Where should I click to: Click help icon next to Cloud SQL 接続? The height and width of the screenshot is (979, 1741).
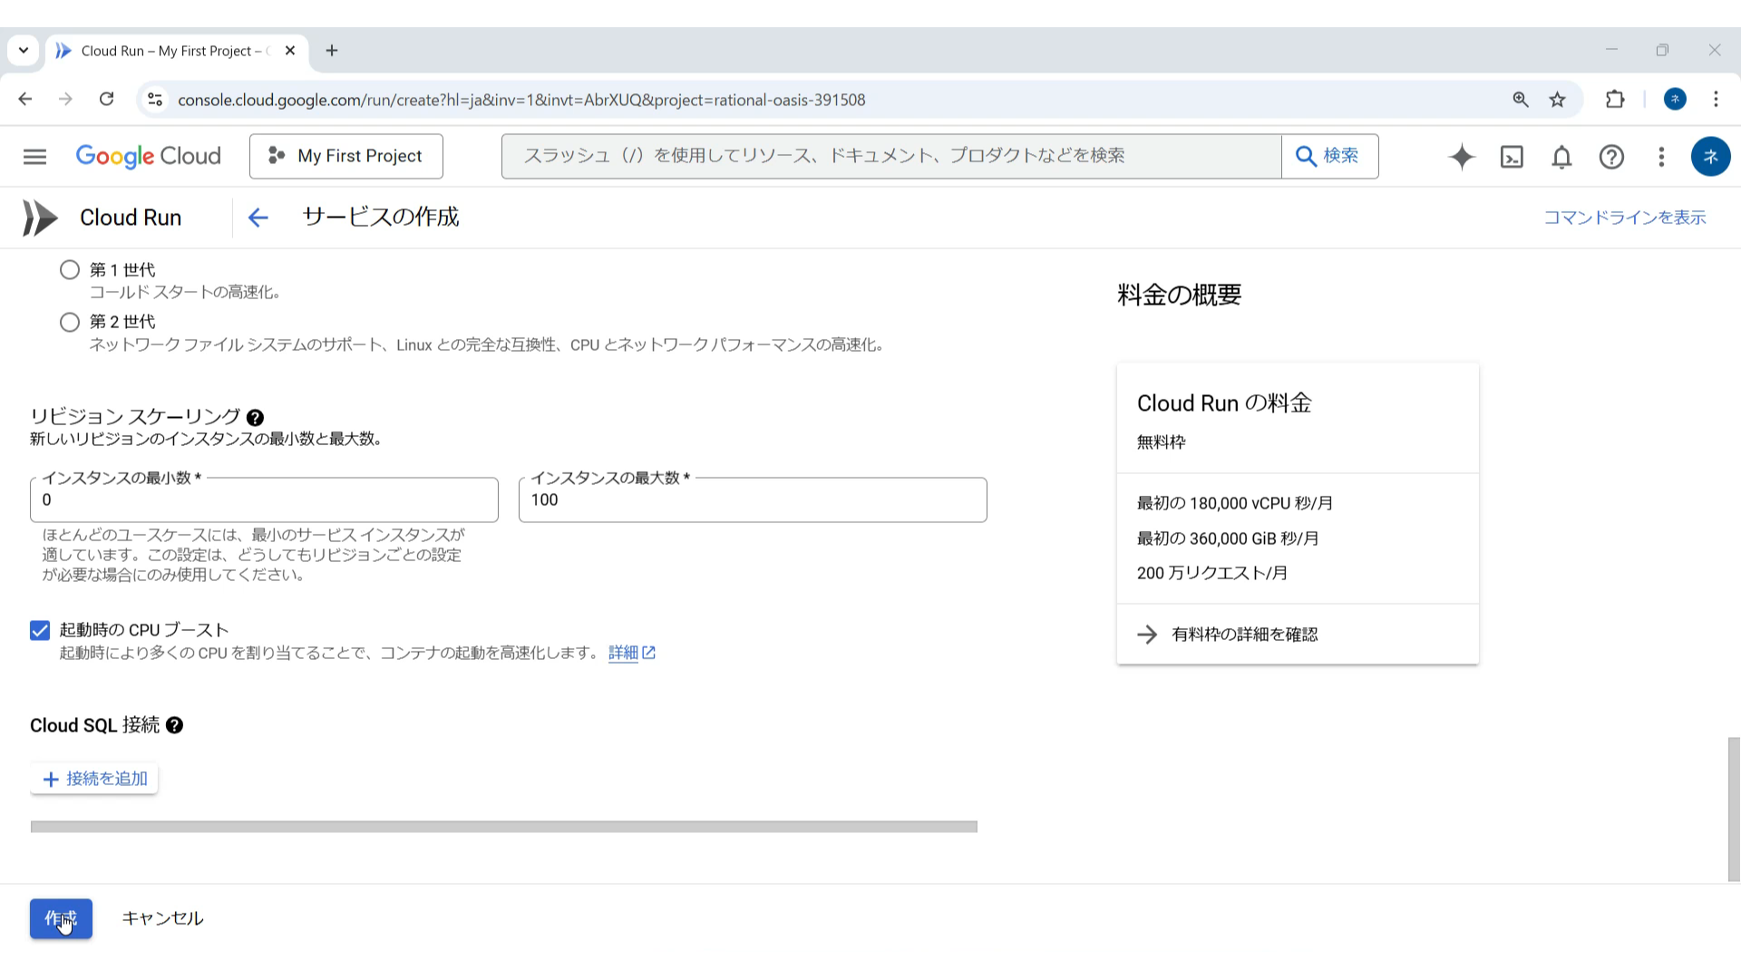pos(175,725)
